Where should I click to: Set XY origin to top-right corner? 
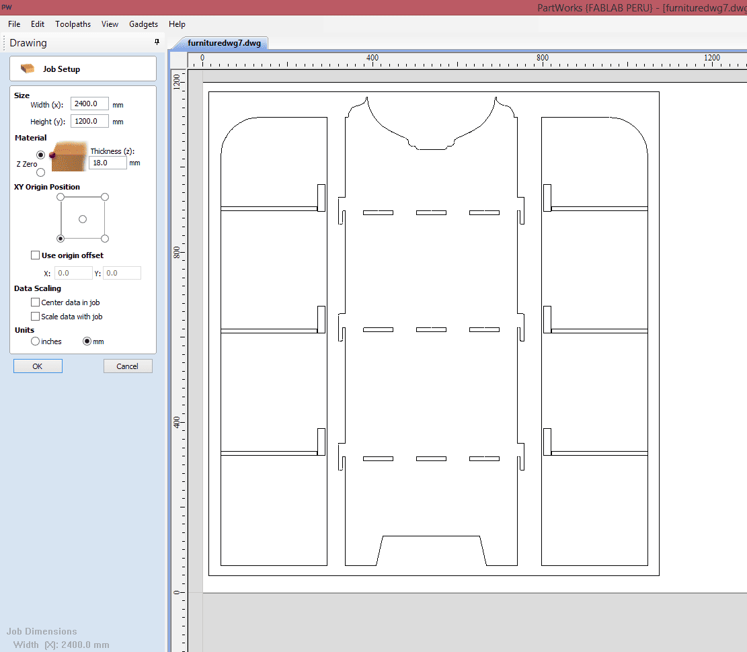click(x=105, y=197)
